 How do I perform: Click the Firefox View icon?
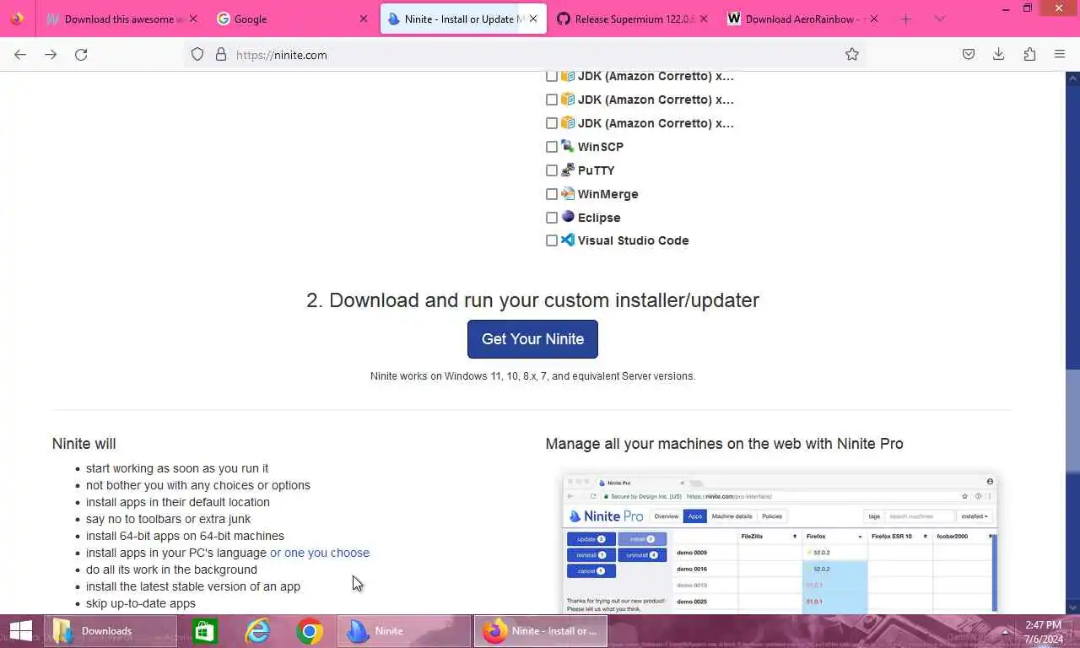[17, 19]
